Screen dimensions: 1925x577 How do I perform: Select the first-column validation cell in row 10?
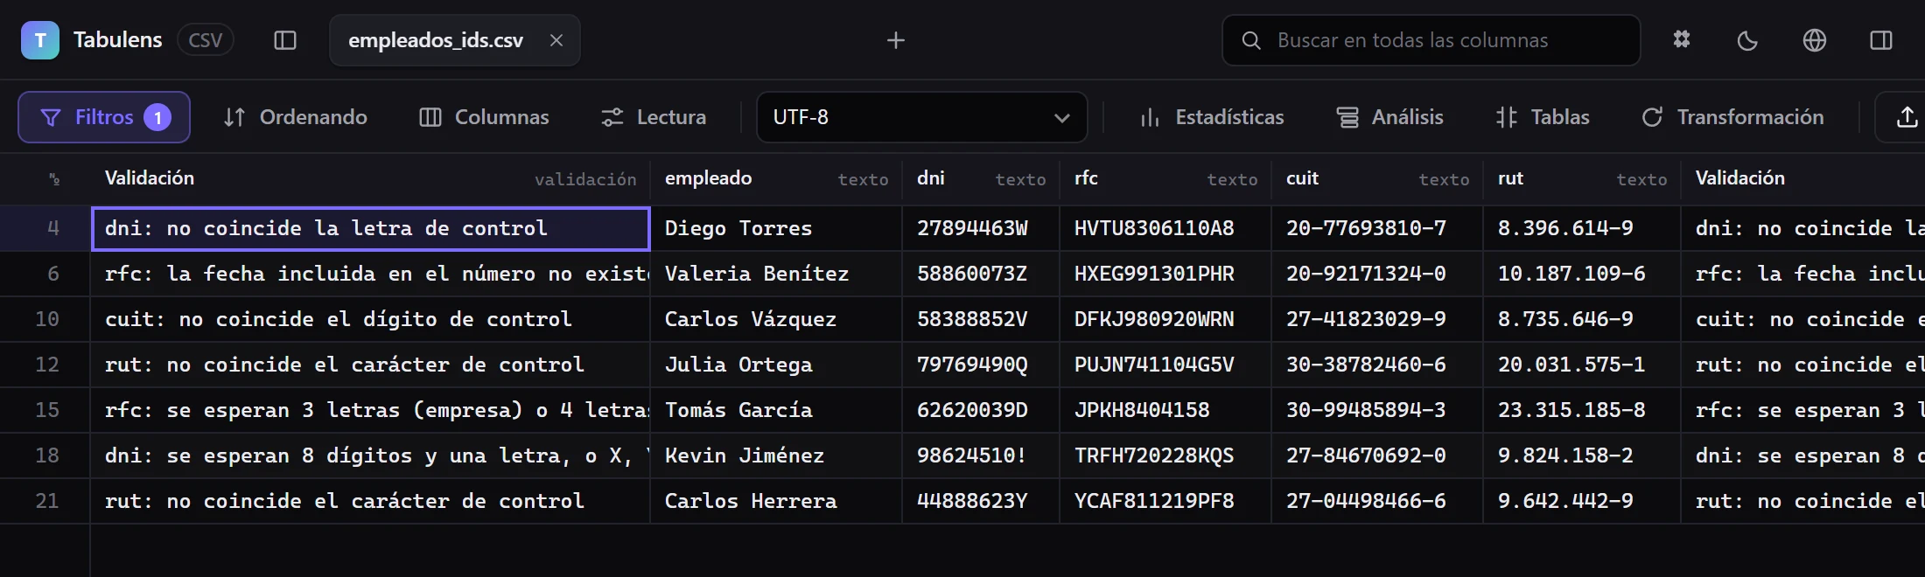coord(370,319)
